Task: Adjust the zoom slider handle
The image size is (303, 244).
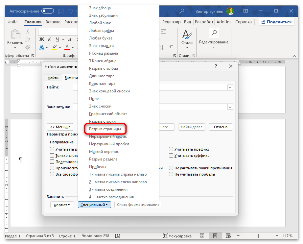Action: [258, 236]
